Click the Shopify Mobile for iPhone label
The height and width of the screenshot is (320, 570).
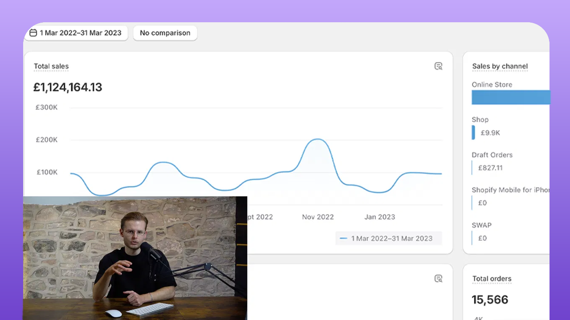click(x=511, y=190)
